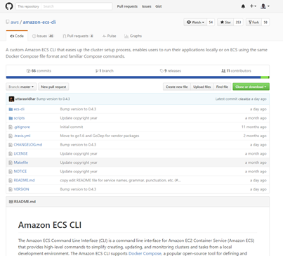Image resolution: width=283 pixels, height=256 pixels.
Task: Open the README.md file link
Action: pos(24,180)
